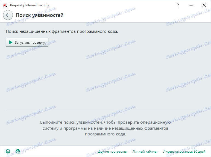211x157 pixels.
Task: Start the scan with Запустить проверку
Action: click(x=27, y=42)
